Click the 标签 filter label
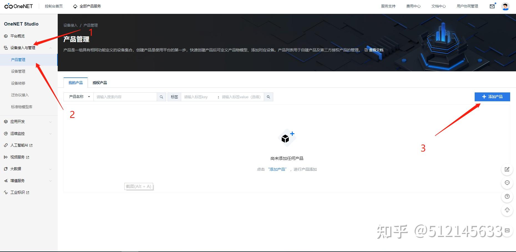This screenshot has width=516, height=252. (174, 97)
